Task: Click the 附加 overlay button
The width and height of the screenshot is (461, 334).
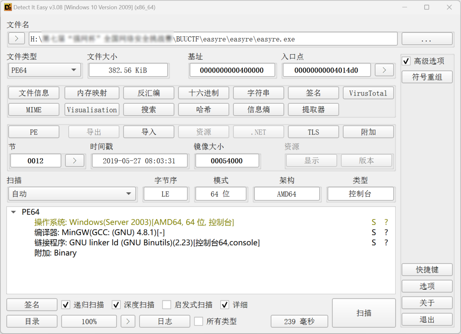Action: [368, 132]
